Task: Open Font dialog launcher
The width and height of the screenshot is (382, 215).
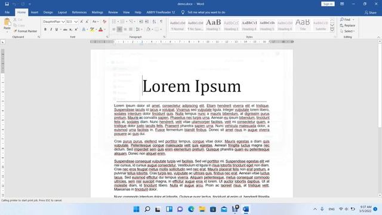Action: tap(107, 37)
